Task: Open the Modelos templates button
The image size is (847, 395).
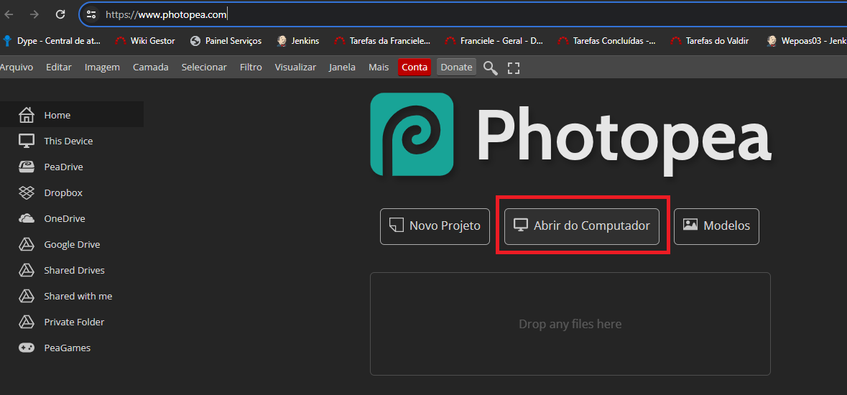Action: (716, 226)
